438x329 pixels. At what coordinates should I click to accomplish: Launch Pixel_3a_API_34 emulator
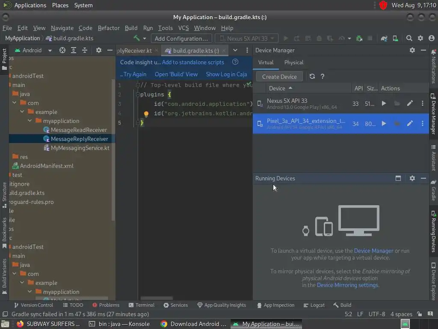point(384,123)
